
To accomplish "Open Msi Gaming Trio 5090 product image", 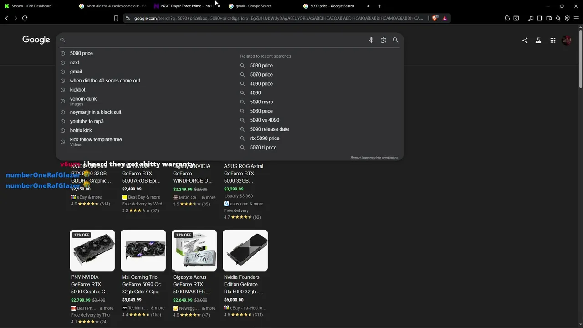I will [143, 251].
